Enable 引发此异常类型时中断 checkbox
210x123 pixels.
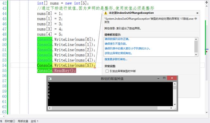click(107, 71)
